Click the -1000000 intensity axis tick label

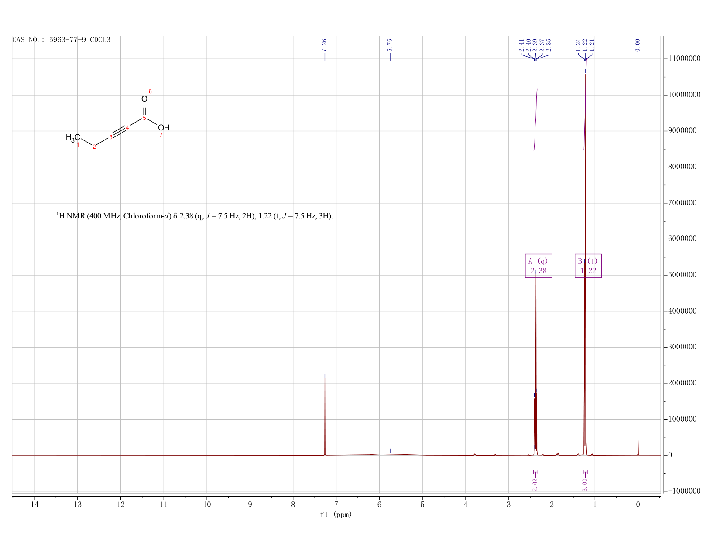pyautogui.click(x=683, y=491)
